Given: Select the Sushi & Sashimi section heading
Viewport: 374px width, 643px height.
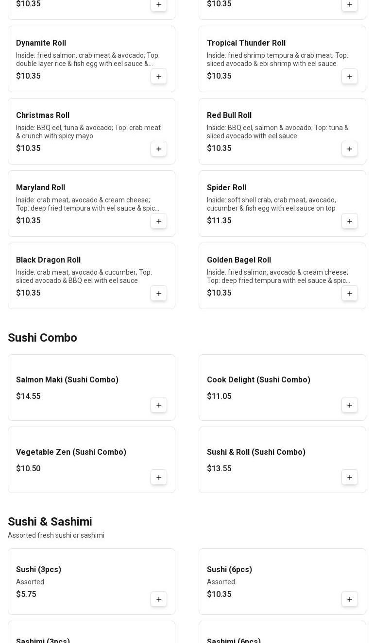Looking at the screenshot, I should tap(50, 522).
